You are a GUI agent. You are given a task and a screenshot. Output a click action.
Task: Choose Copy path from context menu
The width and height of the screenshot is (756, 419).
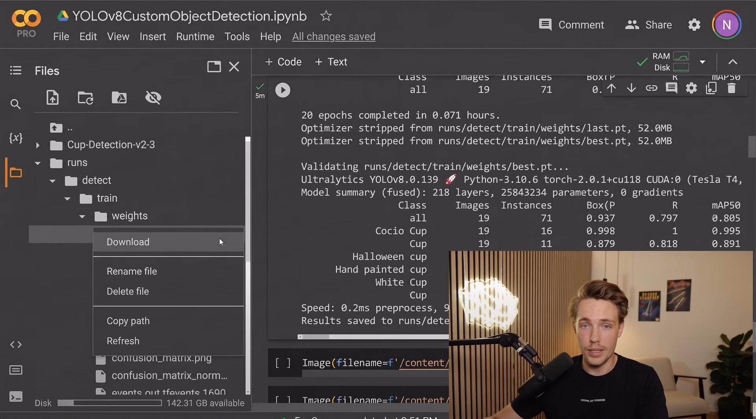(x=169, y=321)
